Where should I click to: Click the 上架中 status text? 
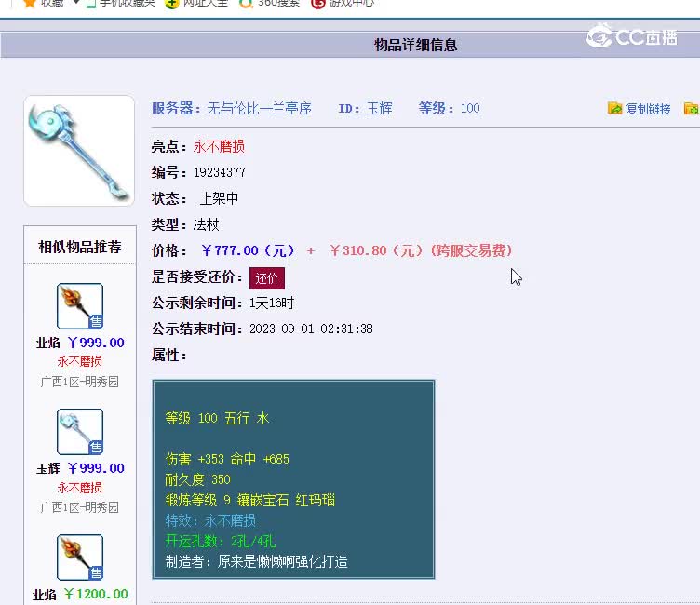pos(219,198)
